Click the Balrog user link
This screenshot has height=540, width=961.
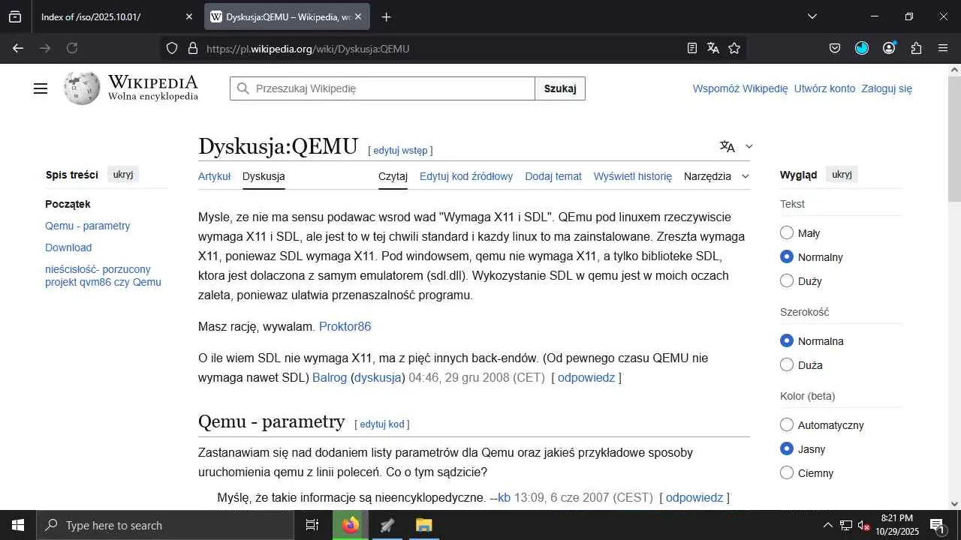[330, 377]
